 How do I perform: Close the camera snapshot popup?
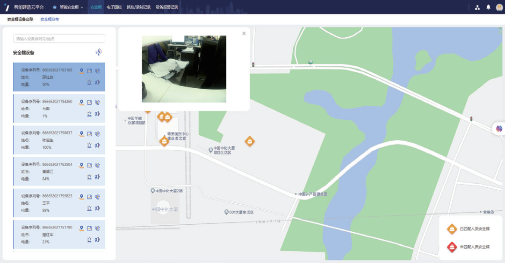[244, 34]
